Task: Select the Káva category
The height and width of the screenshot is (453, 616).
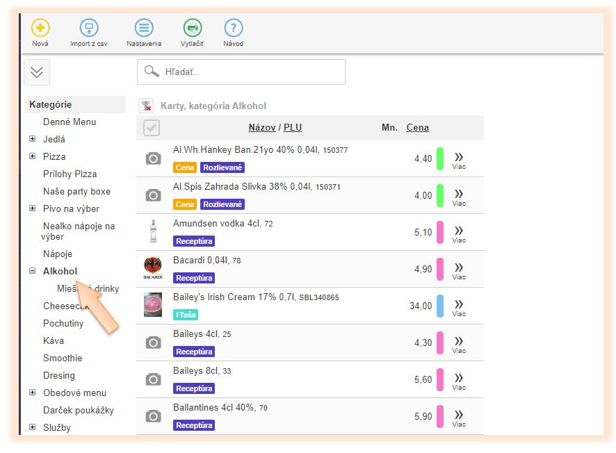Action: [x=54, y=340]
